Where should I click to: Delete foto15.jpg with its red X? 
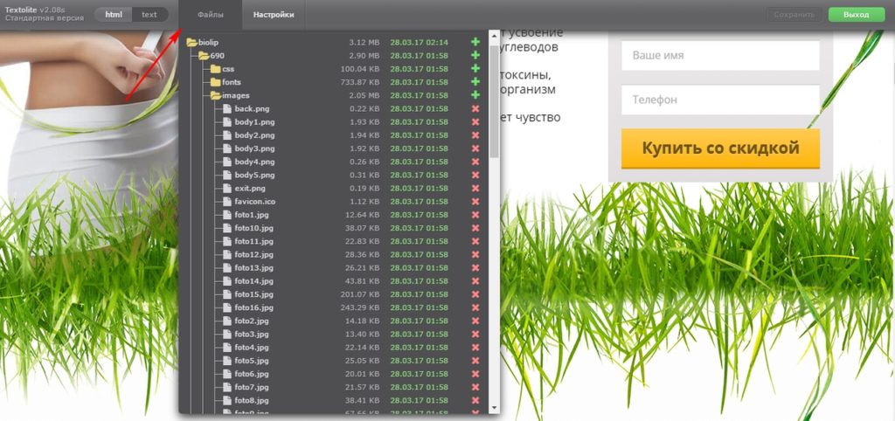coord(475,294)
